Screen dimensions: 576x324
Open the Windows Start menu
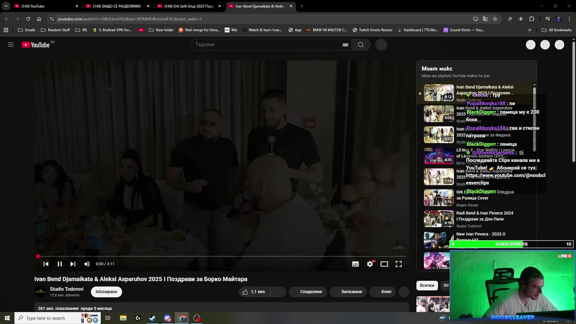[x=7, y=318]
